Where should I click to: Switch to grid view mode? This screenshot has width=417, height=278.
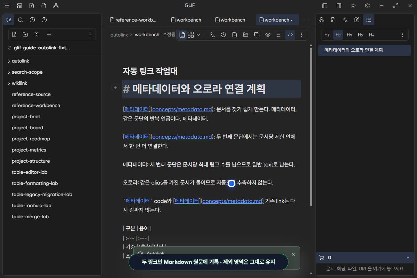pyautogui.click(x=191, y=35)
